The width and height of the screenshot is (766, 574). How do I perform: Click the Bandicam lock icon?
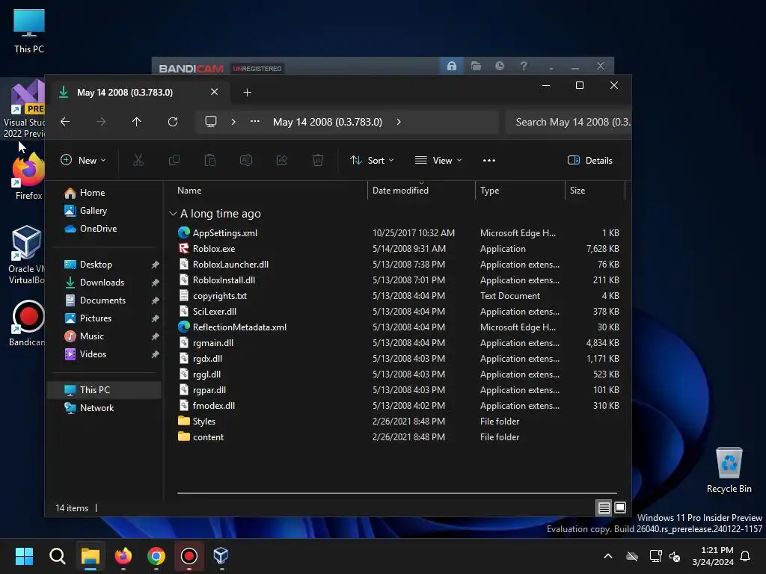(452, 66)
